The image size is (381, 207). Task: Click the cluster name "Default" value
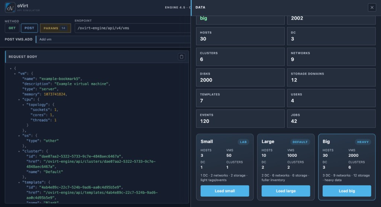pos(53,172)
